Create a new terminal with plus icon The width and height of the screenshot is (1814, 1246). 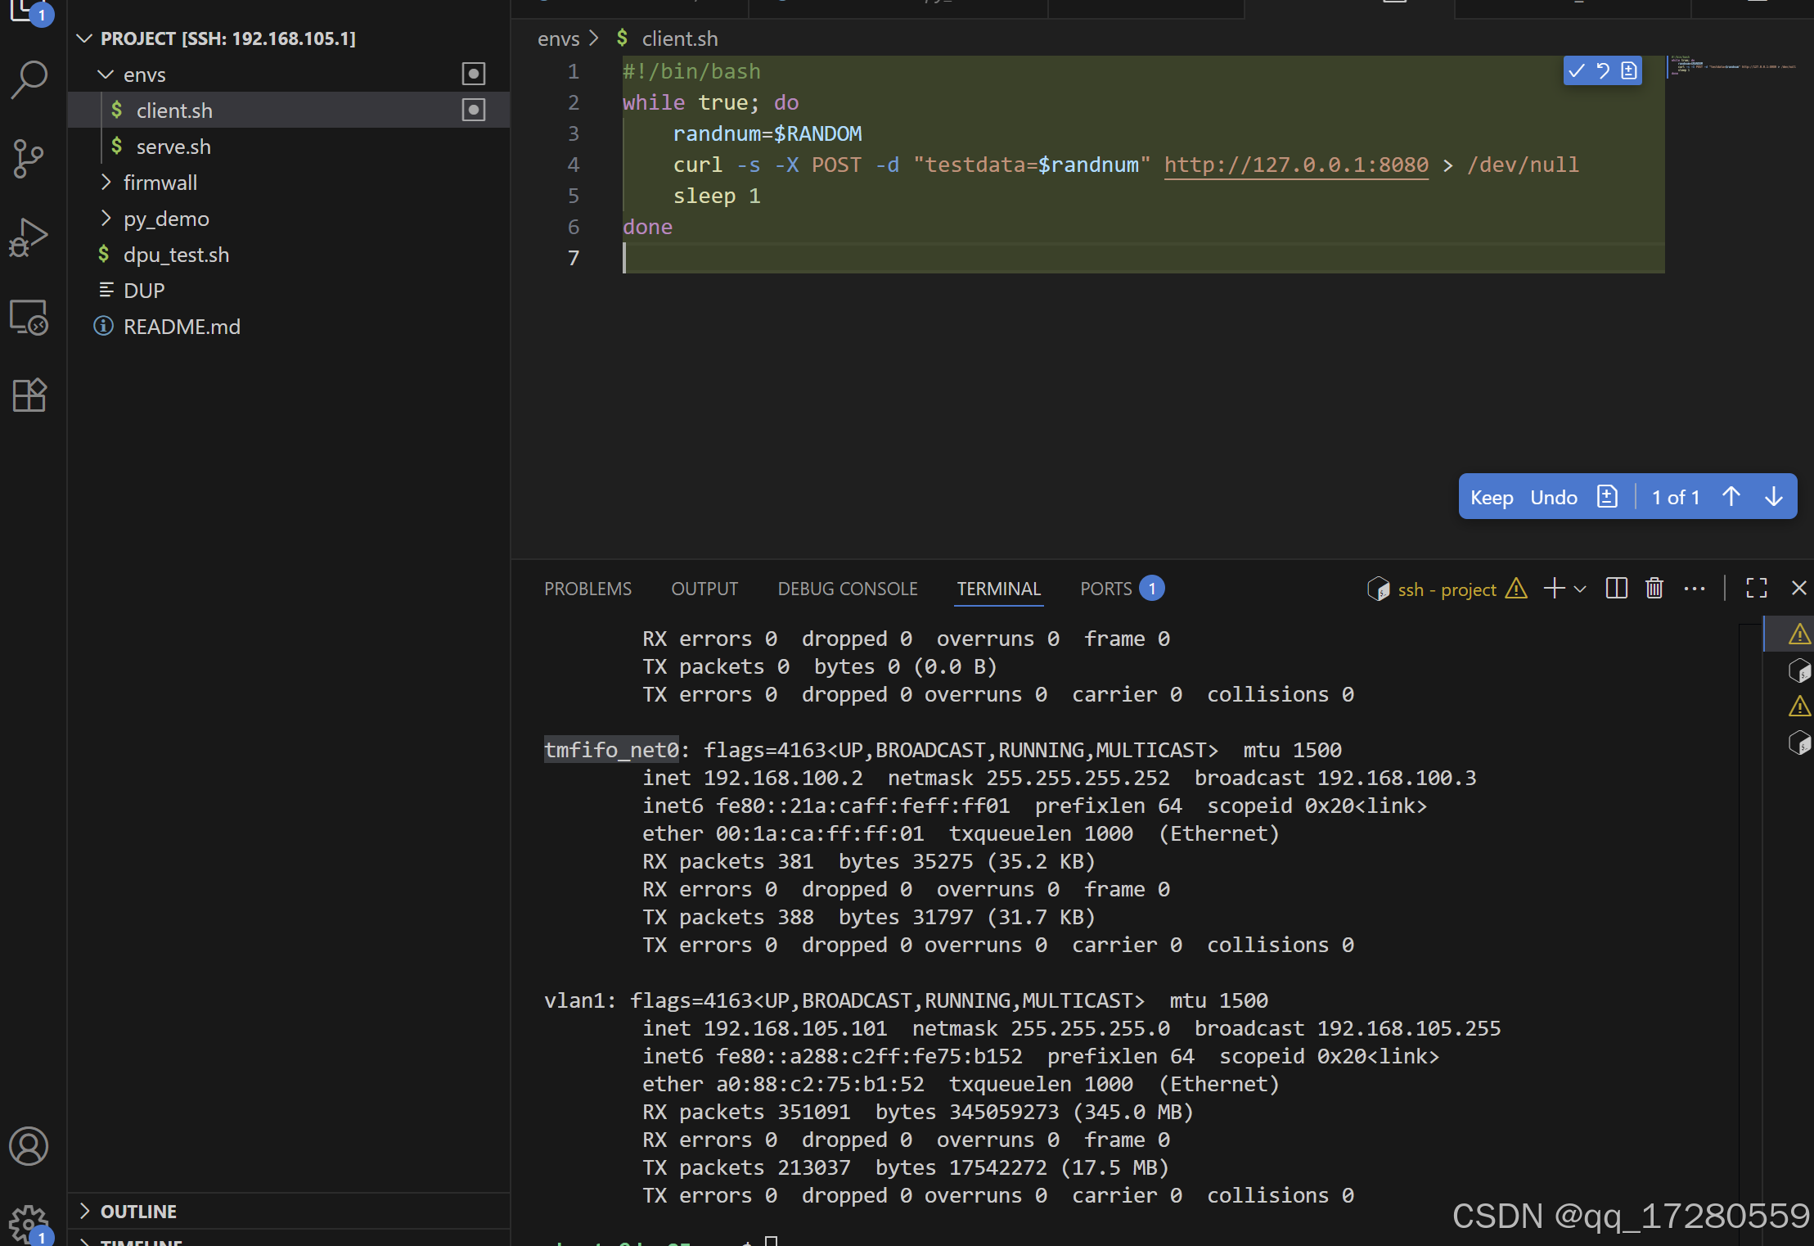tap(1554, 589)
